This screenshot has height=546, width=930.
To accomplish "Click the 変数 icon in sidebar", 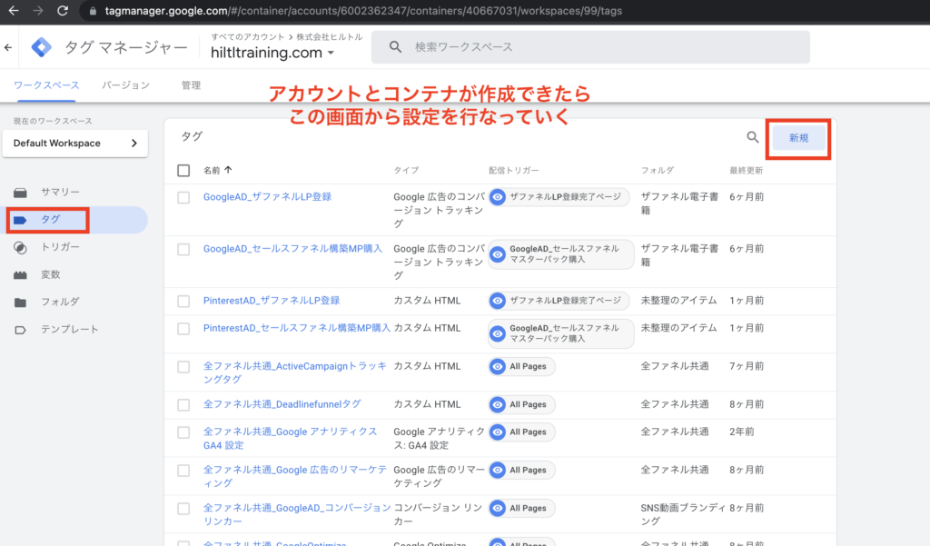I will [x=20, y=274].
